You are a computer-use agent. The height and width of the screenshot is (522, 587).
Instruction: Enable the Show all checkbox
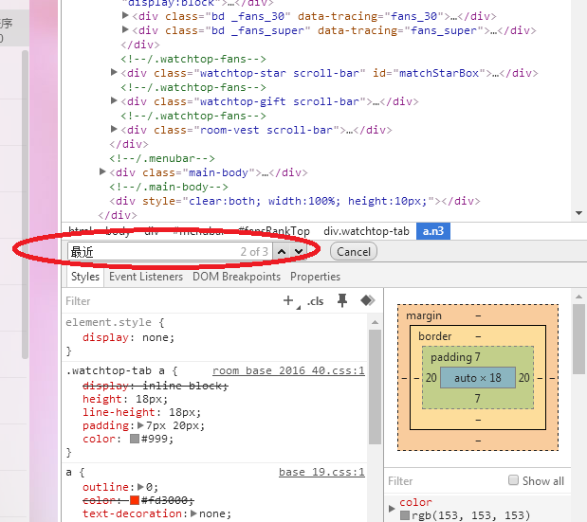tap(513, 480)
